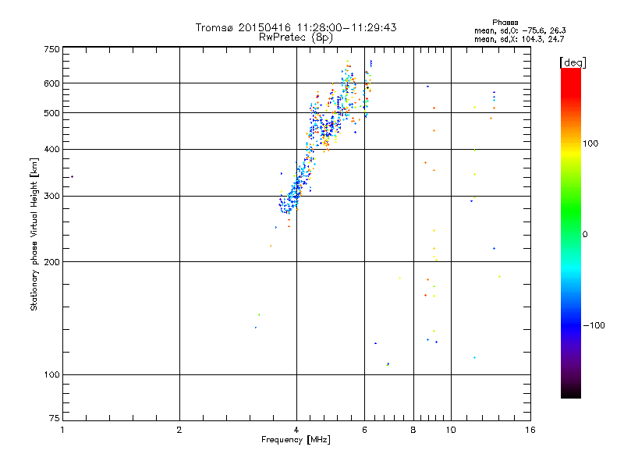Click the y-axis tick label "300"

51,197
